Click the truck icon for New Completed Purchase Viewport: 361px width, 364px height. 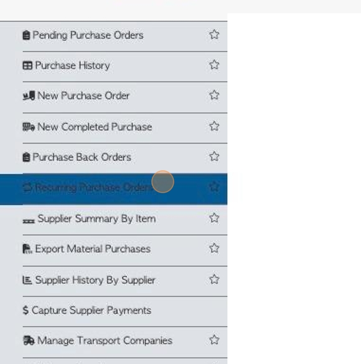(x=29, y=127)
